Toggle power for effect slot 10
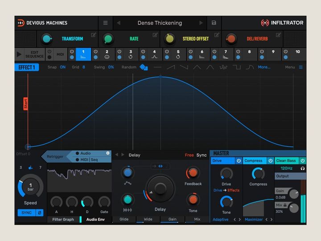This screenshot has width=321, height=241. [286, 52]
